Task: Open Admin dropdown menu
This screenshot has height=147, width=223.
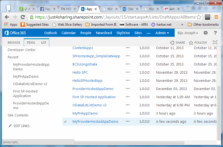Action: pyautogui.click(x=162, y=33)
